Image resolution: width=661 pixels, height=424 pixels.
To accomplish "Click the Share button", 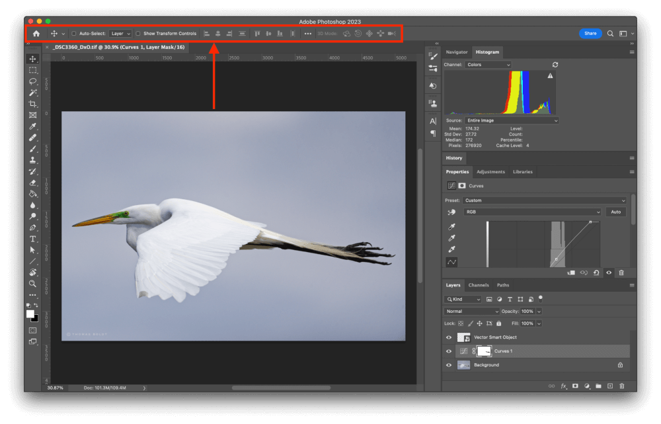I will (x=590, y=32).
